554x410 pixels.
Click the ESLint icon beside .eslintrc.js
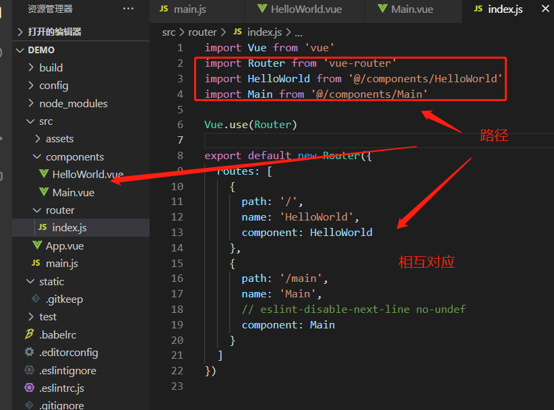click(30, 387)
